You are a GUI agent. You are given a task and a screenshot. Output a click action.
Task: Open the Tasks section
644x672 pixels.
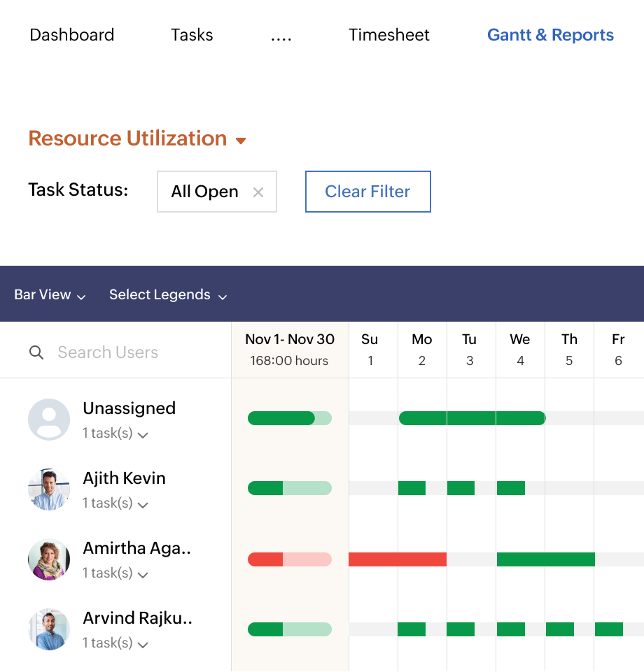coord(192,35)
